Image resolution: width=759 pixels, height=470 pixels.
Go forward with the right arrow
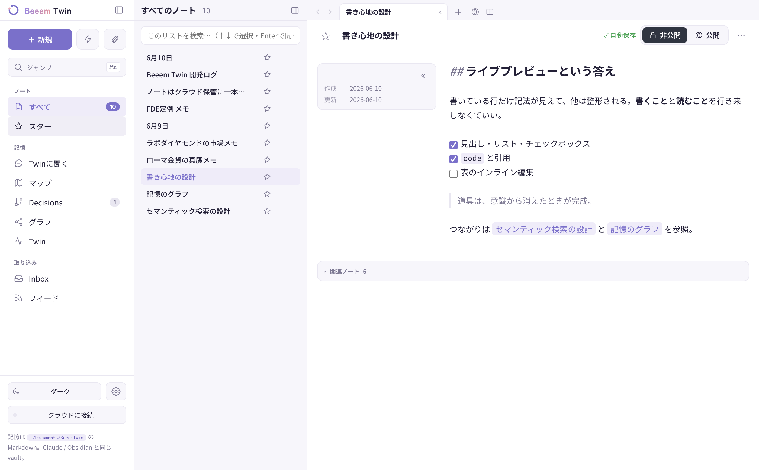(330, 12)
